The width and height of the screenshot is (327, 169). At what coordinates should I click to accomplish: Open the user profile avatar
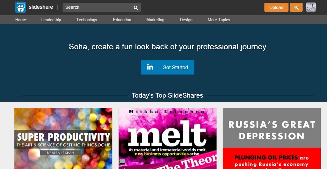pyautogui.click(x=311, y=7)
